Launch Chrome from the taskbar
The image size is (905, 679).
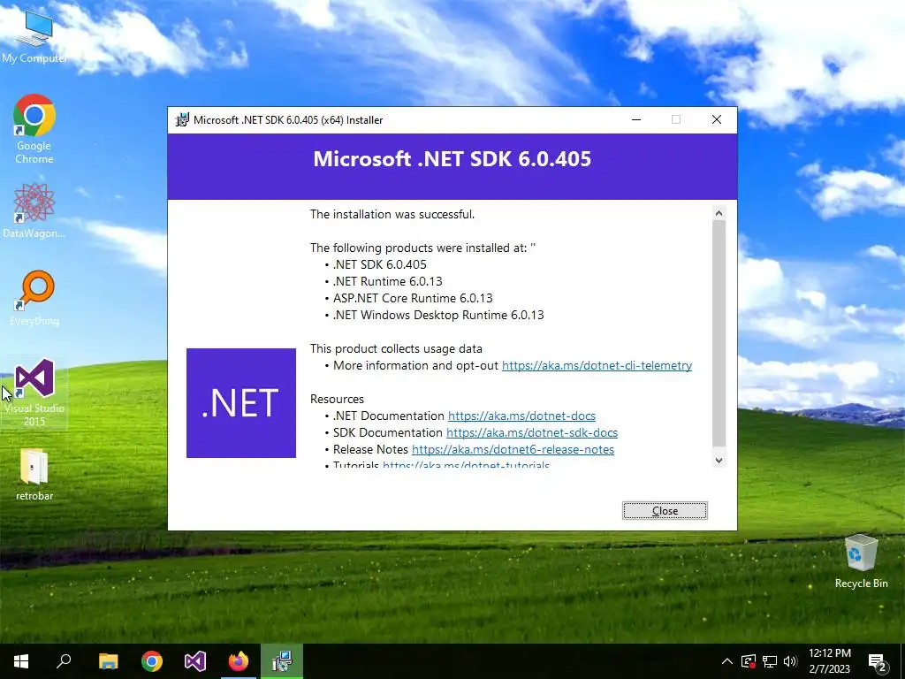point(152,661)
